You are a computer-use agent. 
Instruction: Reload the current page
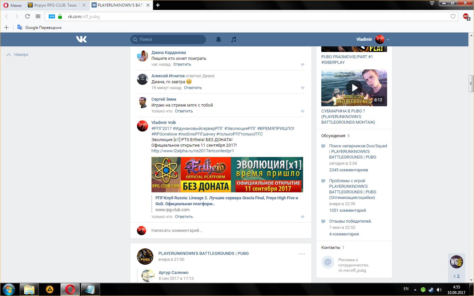point(28,16)
